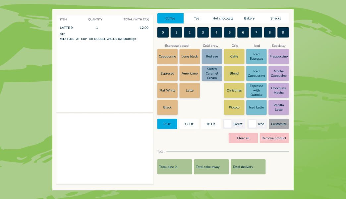Choose the Blend drip coffee
The width and height of the screenshot is (346, 199).
(x=234, y=73)
